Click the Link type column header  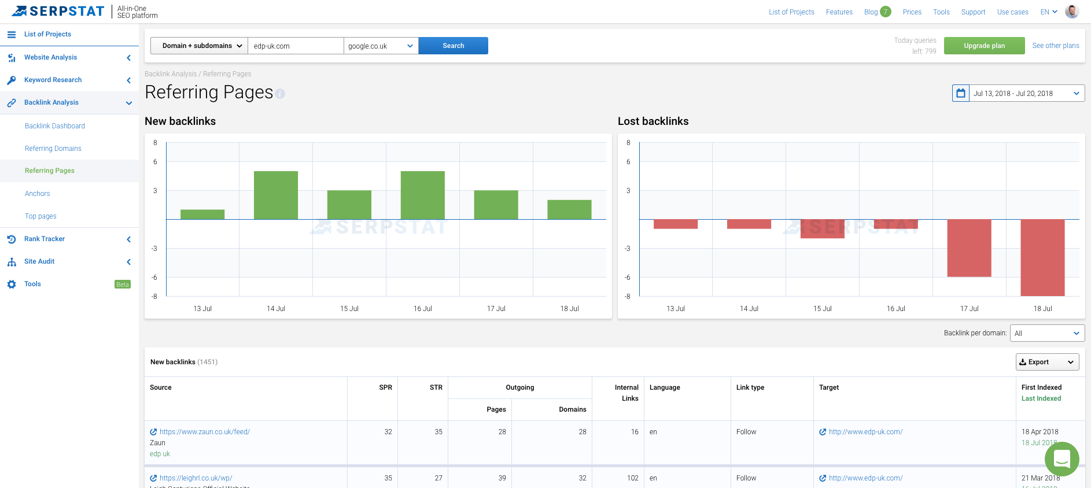[x=750, y=387]
